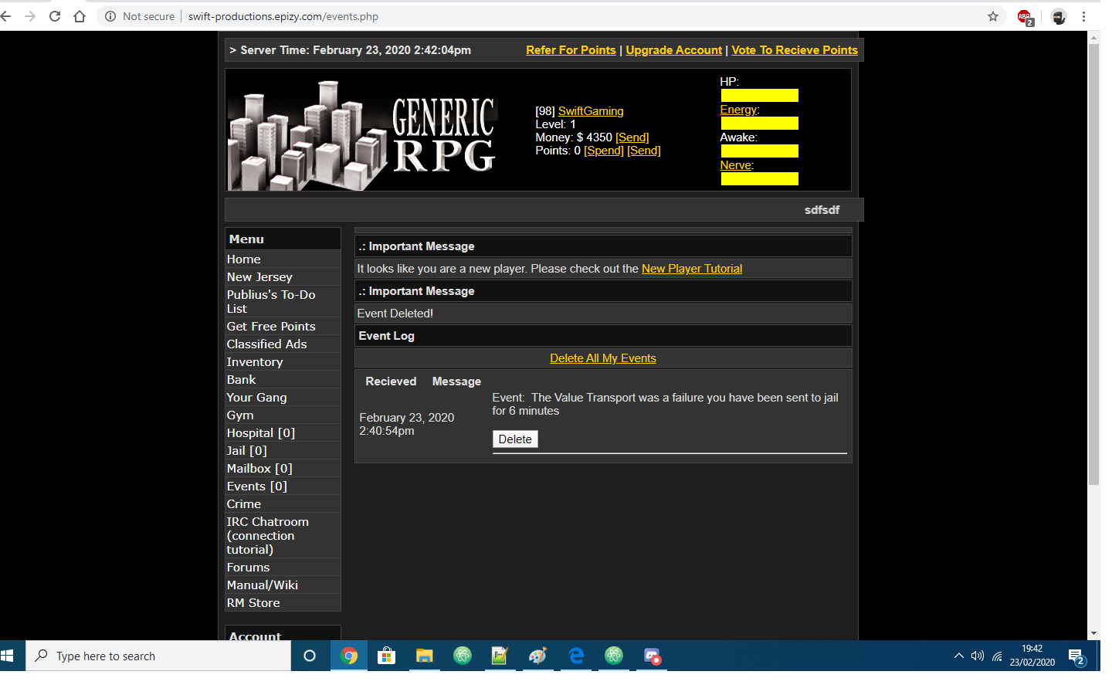The width and height of the screenshot is (1112, 695).
Task: Open Paint from the taskbar
Action: (x=538, y=656)
